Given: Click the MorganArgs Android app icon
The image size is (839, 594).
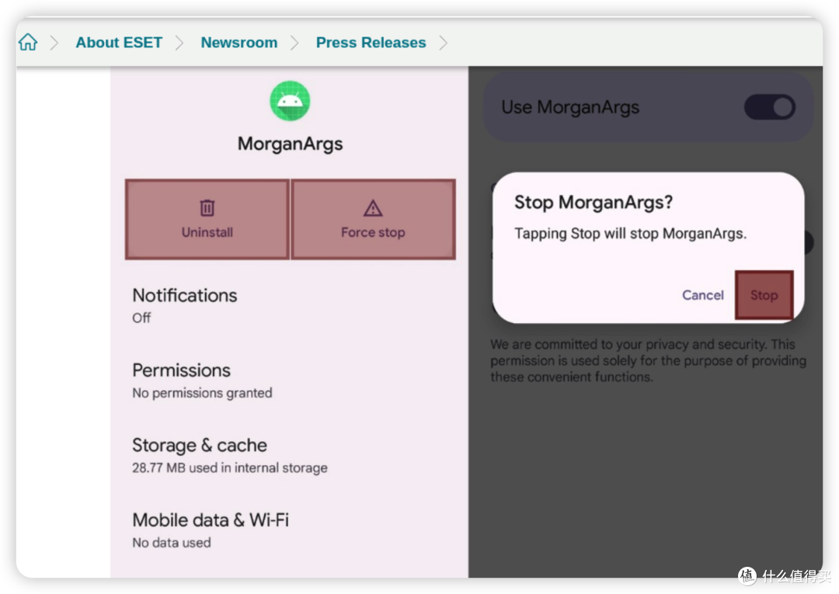Looking at the screenshot, I should tap(290, 100).
